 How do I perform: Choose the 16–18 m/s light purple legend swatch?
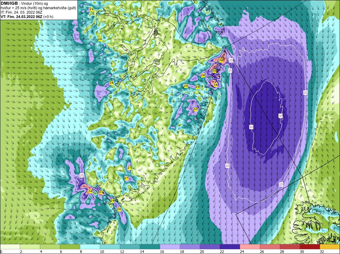tap(170, 247)
